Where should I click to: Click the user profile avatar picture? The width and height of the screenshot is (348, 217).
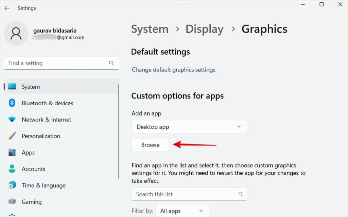[16, 34]
